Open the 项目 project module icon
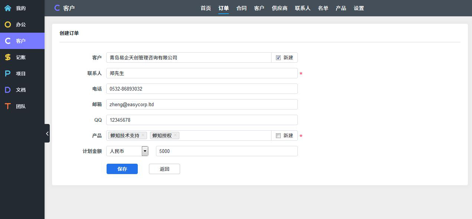The image size is (472, 219). [8, 73]
